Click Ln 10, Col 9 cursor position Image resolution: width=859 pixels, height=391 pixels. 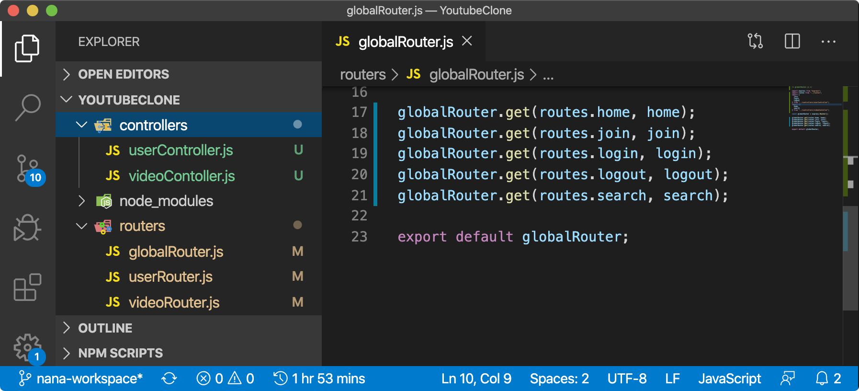pos(476,379)
